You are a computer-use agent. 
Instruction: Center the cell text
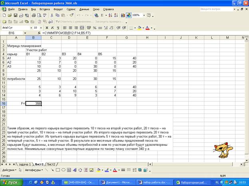(71, 28)
